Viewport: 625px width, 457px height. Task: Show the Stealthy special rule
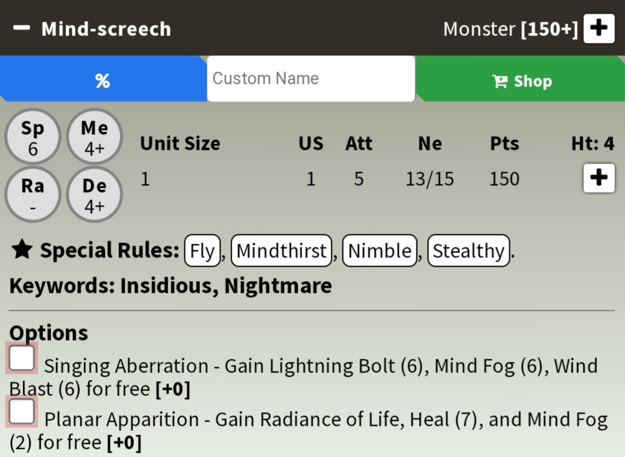click(x=468, y=251)
